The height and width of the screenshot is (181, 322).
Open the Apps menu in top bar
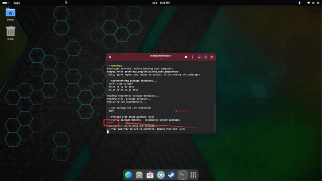17,3
